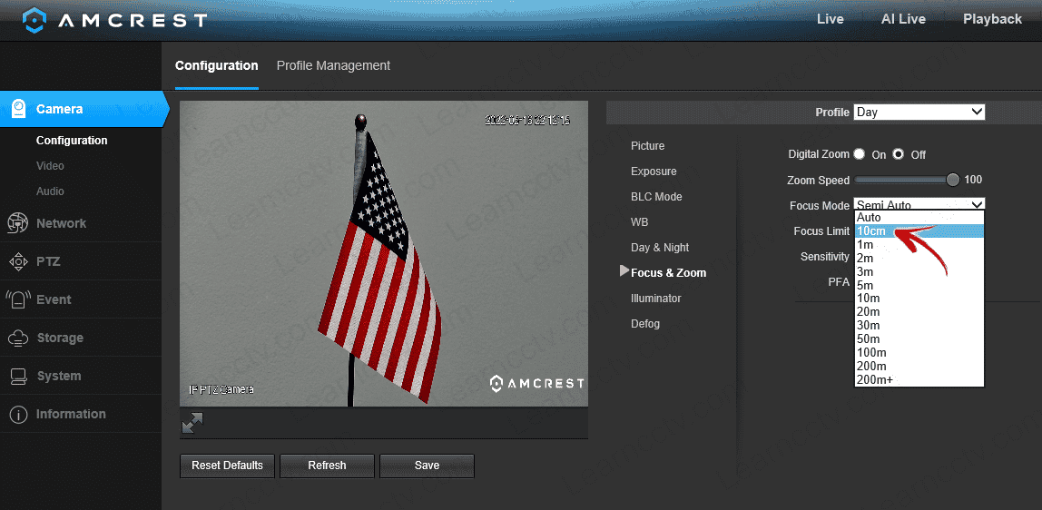
Task: Select 10cm in Focus Limit list
Action: tap(919, 231)
